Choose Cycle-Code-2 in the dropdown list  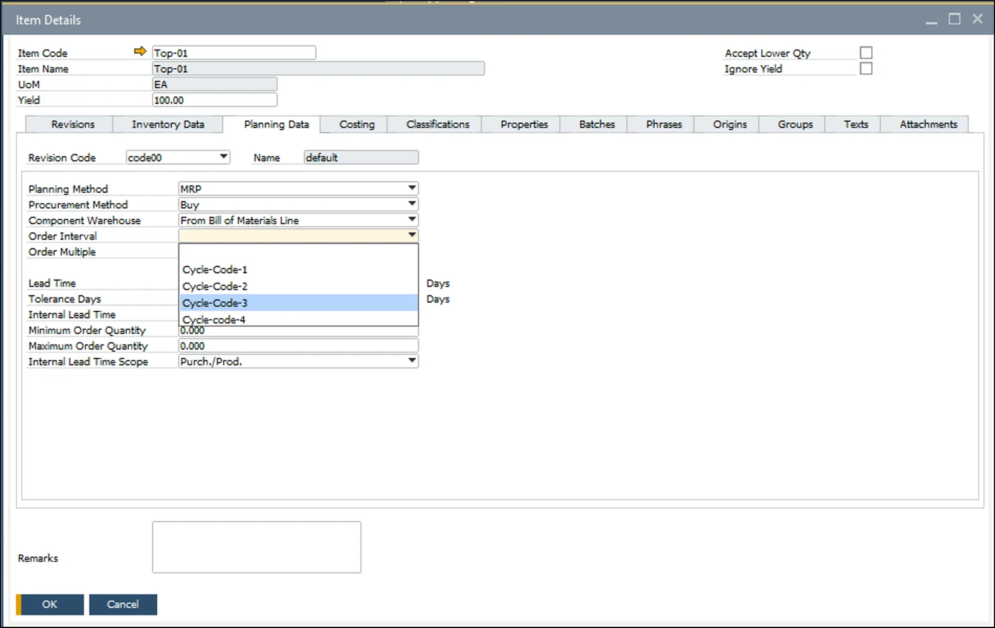click(298, 286)
